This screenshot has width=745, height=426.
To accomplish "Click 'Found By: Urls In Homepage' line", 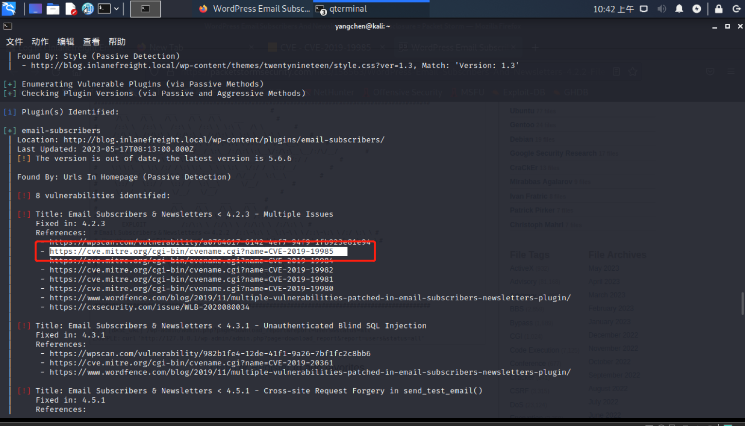I will (124, 177).
